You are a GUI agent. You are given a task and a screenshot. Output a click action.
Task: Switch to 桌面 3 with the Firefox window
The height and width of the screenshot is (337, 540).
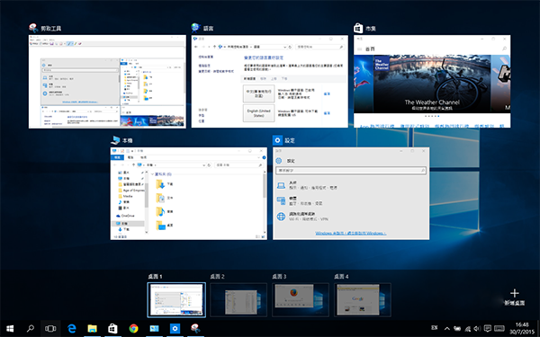click(301, 300)
